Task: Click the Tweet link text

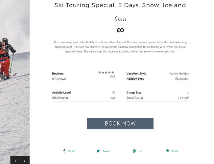Action: (x=106, y=151)
